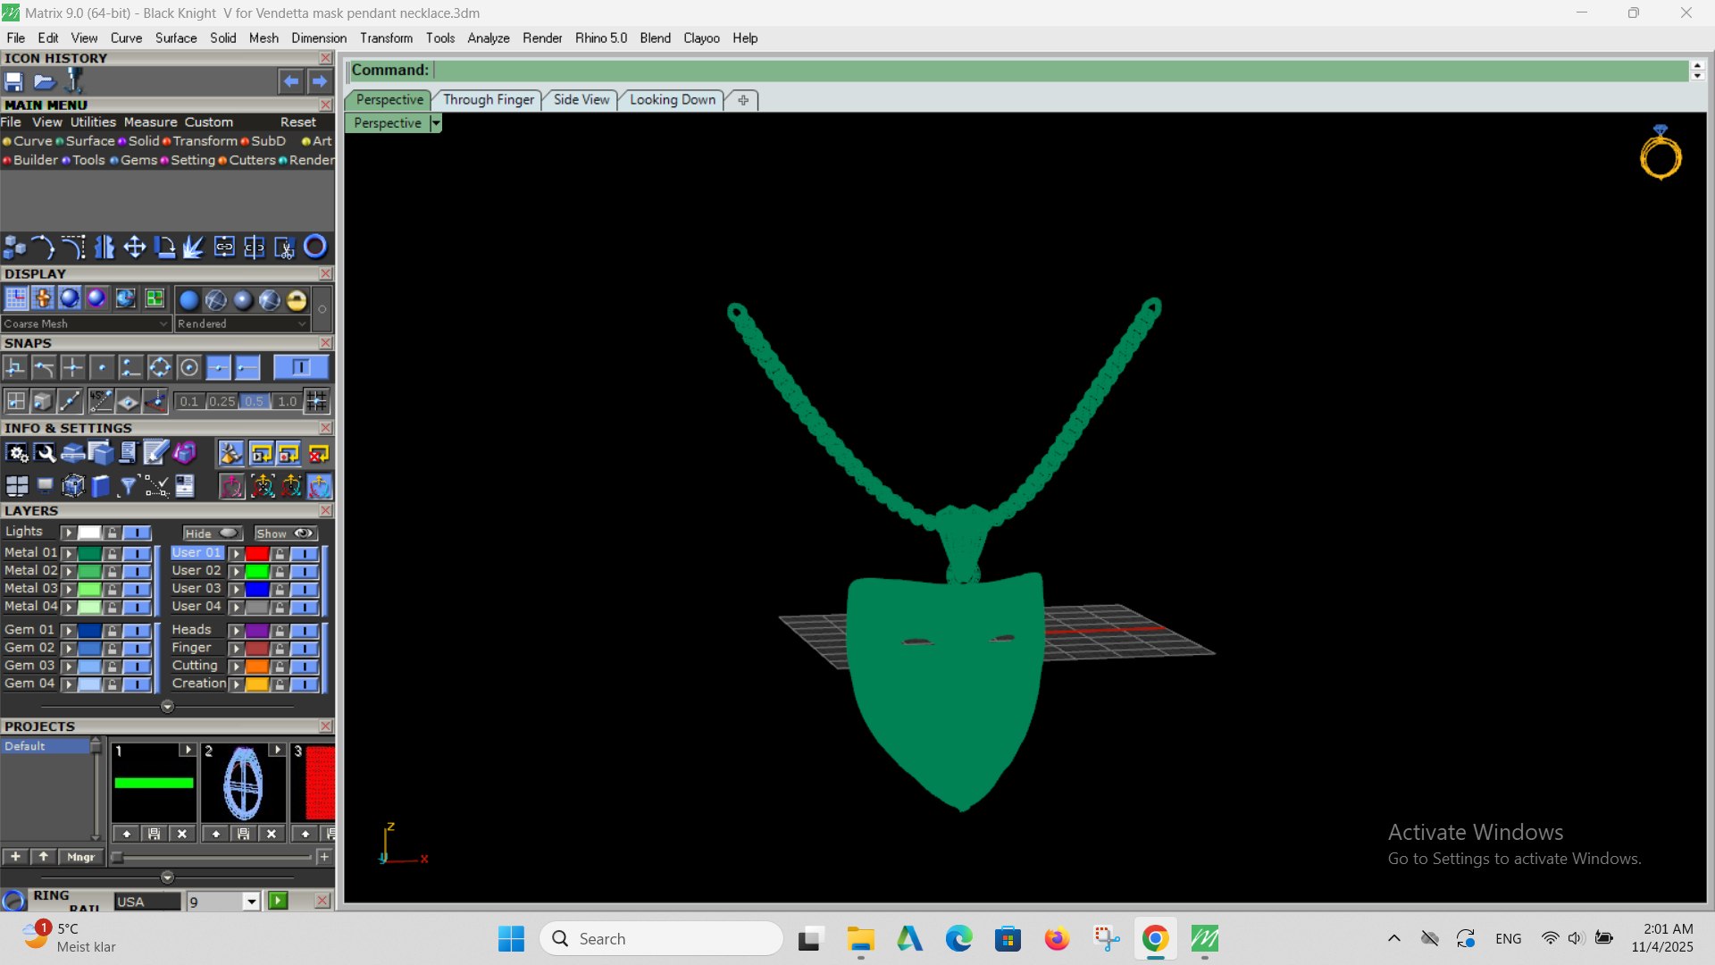The height and width of the screenshot is (965, 1715).
Task: Click the four-pane viewport layout icon
Action: pos(16,486)
